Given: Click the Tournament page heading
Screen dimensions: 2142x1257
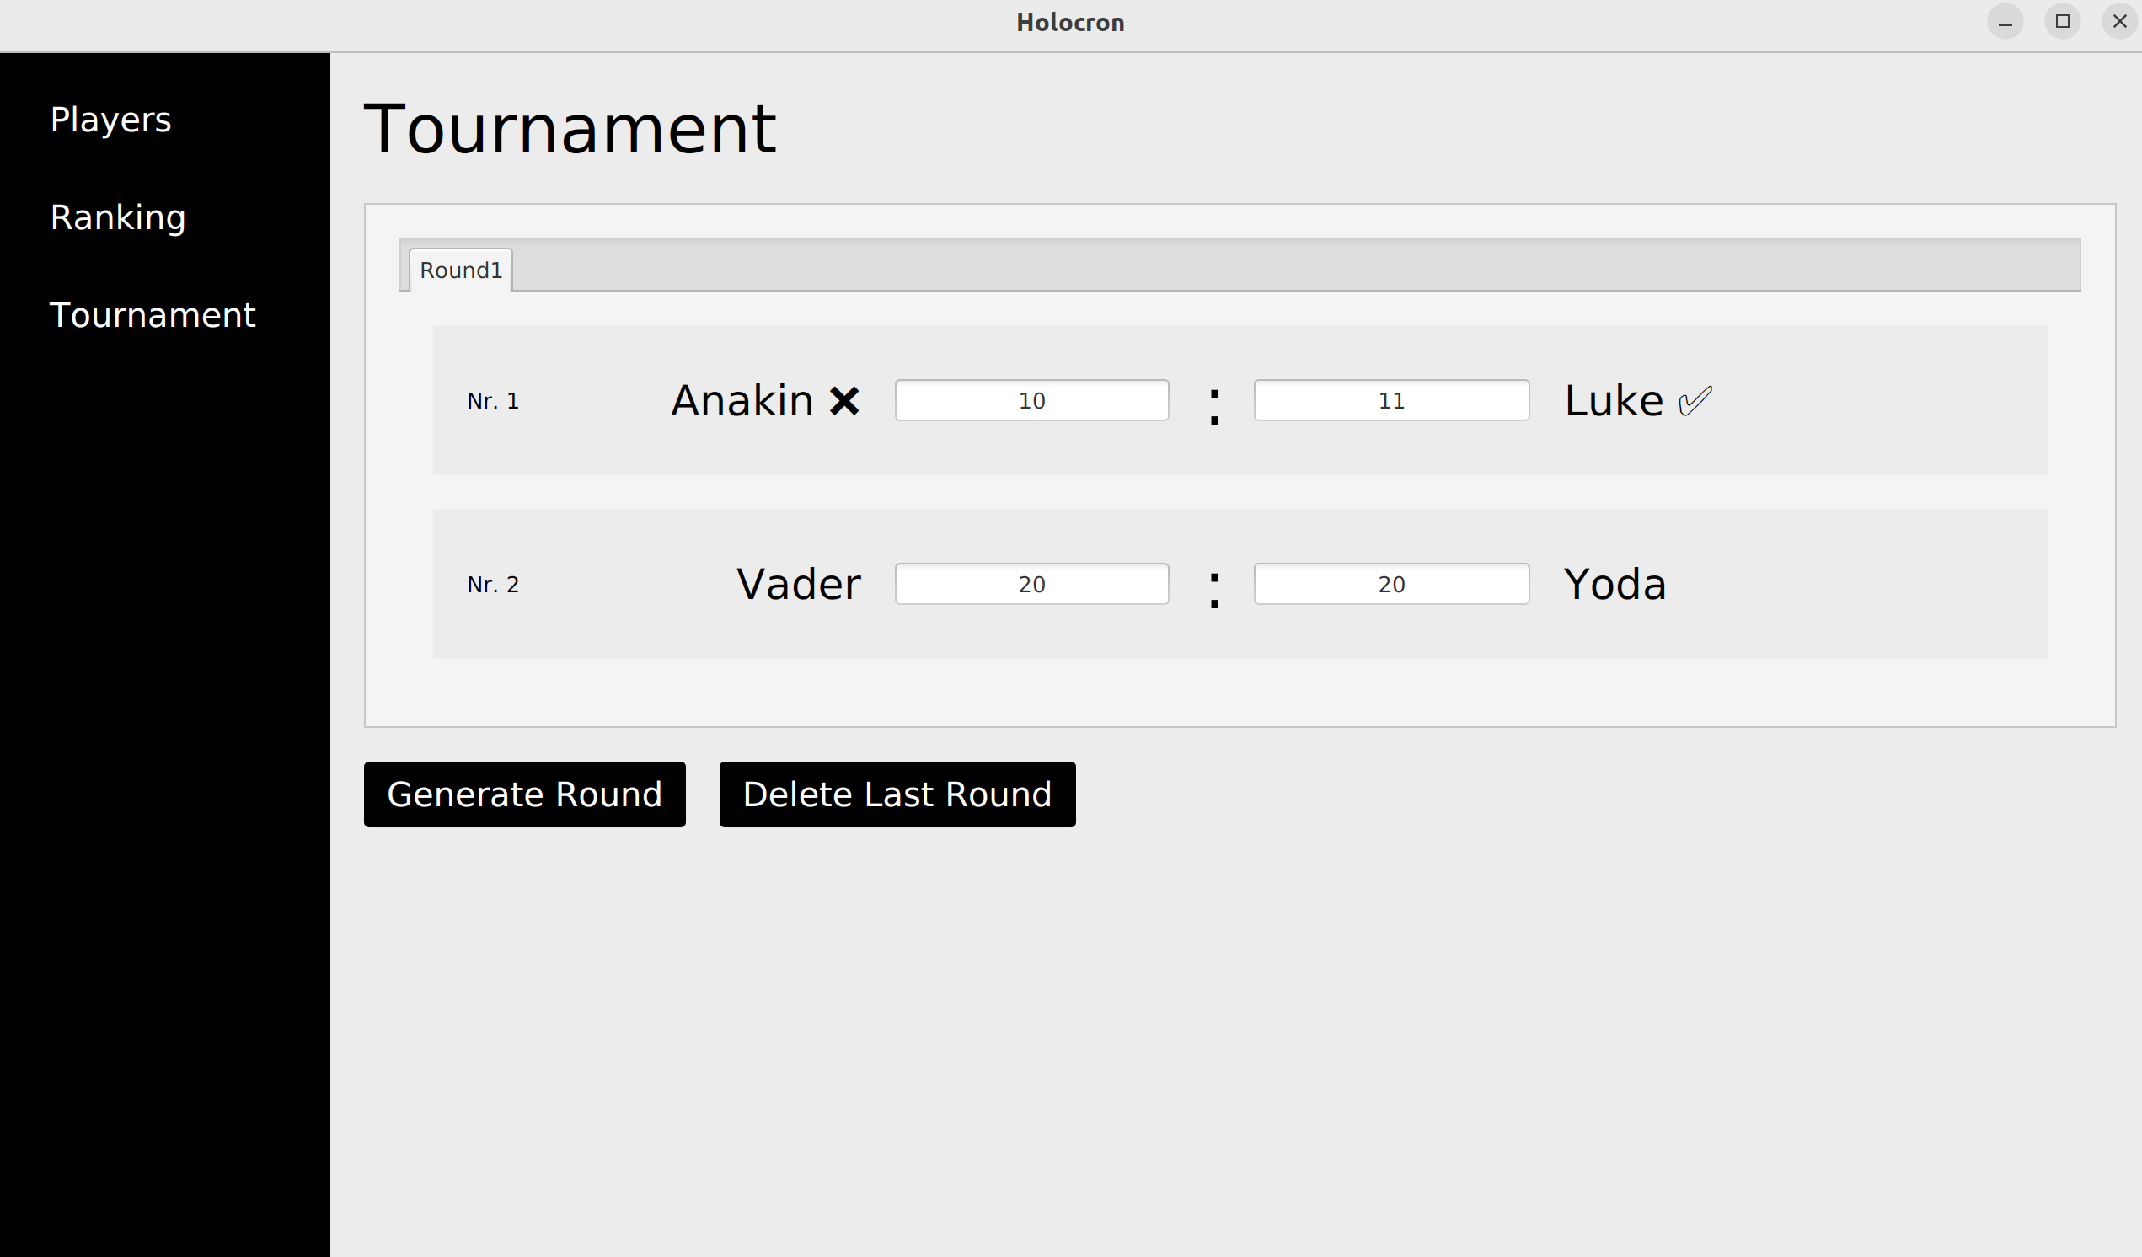Looking at the screenshot, I should 570,127.
